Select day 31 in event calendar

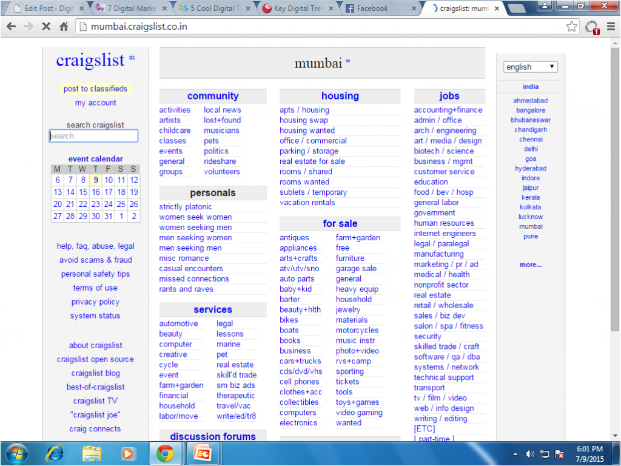109,217
